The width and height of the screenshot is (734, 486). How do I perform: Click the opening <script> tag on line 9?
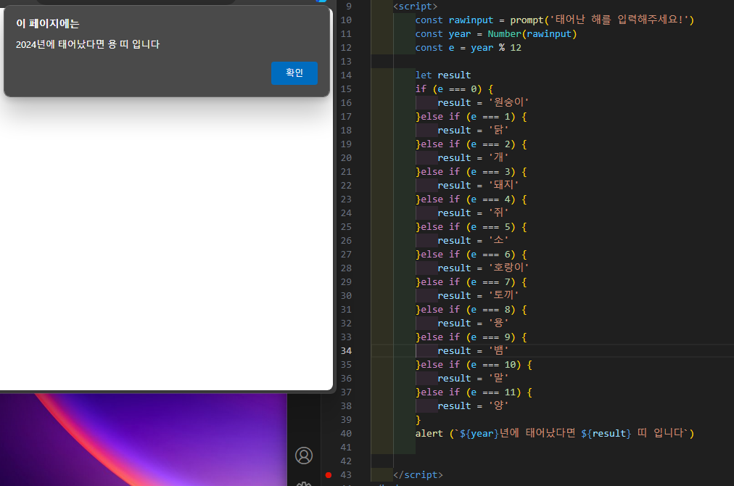pos(415,6)
